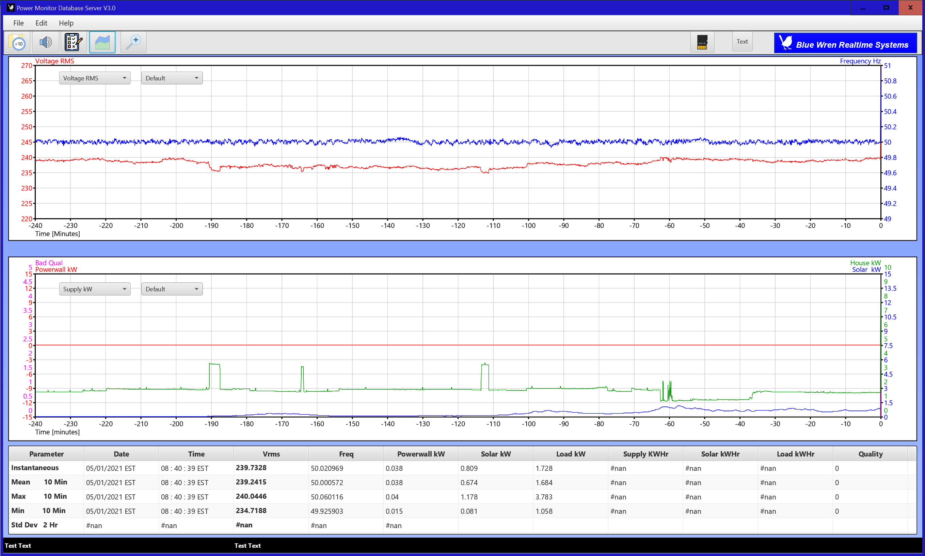This screenshot has width=925, height=556.
Task: Open the Help menu
Action: [66, 23]
